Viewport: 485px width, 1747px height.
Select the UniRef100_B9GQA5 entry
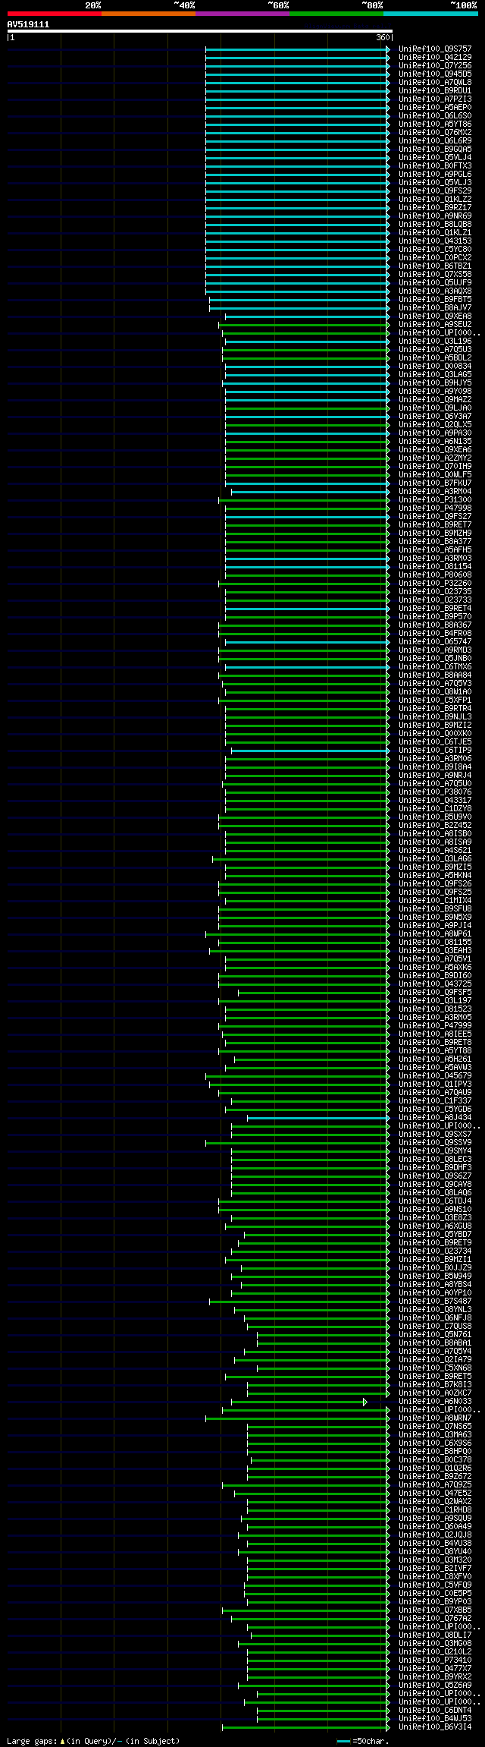(435, 149)
